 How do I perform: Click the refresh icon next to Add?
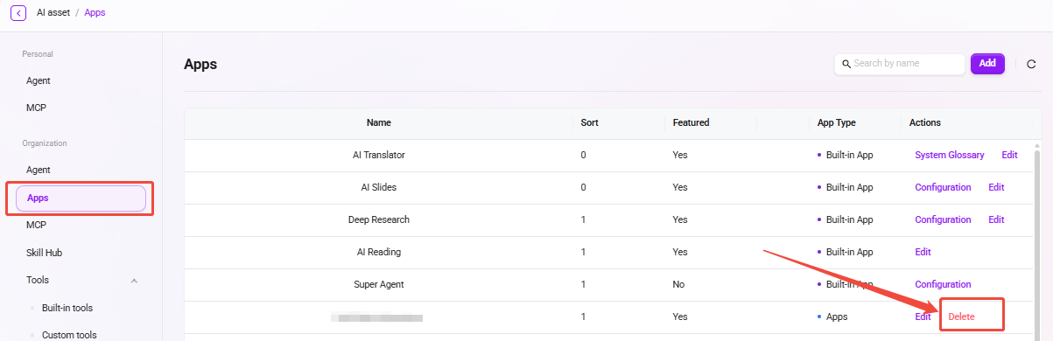tap(1032, 64)
